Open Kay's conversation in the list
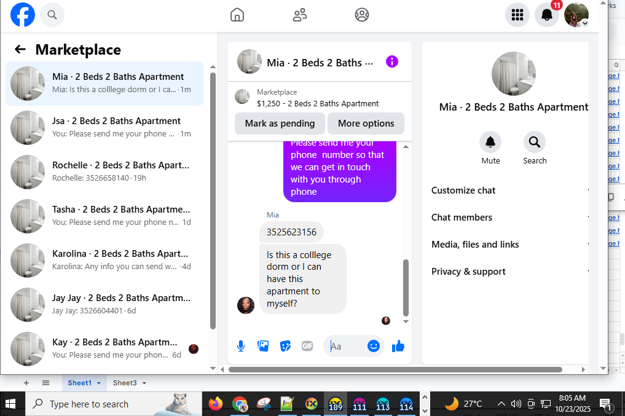This screenshot has height=416, width=625. pyautogui.click(x=104, y=349)
